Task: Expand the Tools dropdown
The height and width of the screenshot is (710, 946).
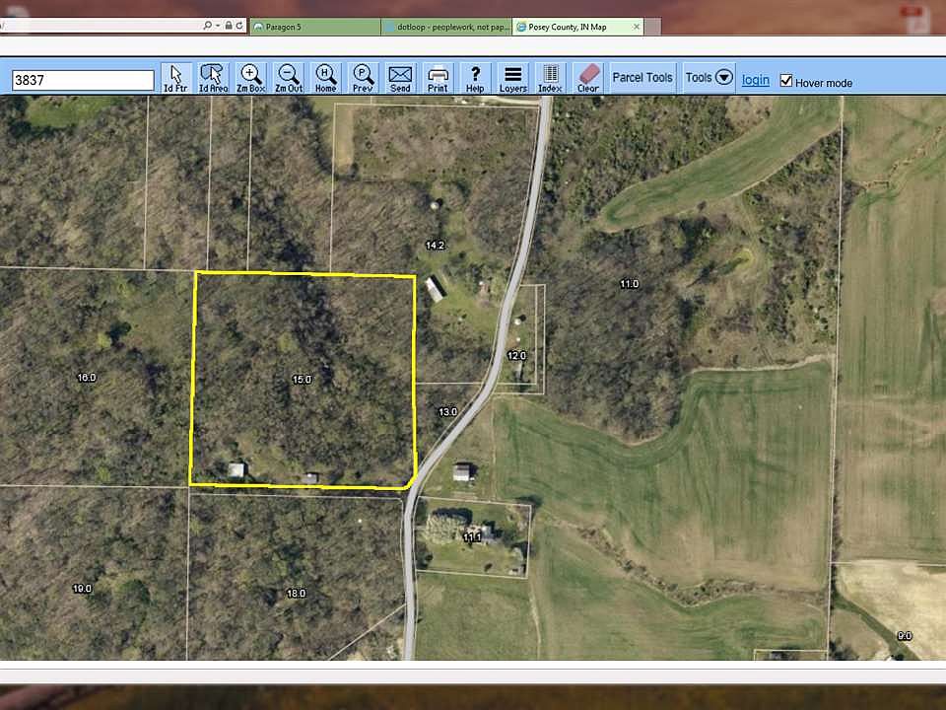Action: point(709,77)
